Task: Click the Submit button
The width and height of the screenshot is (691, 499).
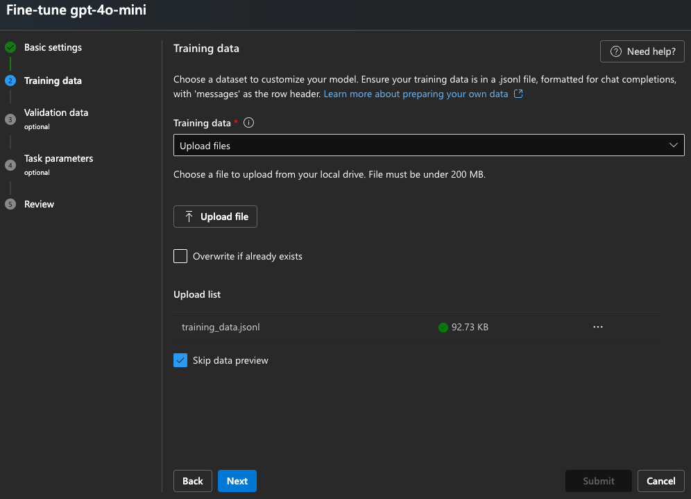Action: [599, 481]
